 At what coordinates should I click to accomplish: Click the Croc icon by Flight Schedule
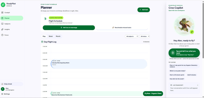coord(45,19)
